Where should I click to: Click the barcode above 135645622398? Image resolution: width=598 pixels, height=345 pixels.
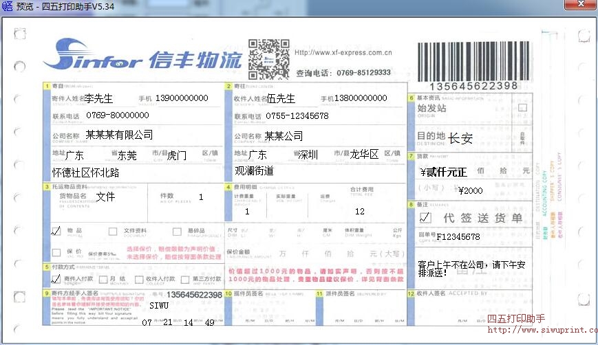tap(473, 61)
